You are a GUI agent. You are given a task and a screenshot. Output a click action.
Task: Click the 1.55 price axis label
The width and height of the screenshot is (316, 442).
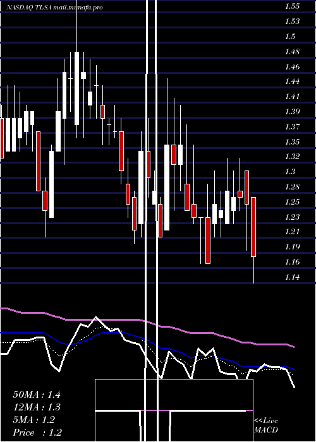(x=292, y=6)
